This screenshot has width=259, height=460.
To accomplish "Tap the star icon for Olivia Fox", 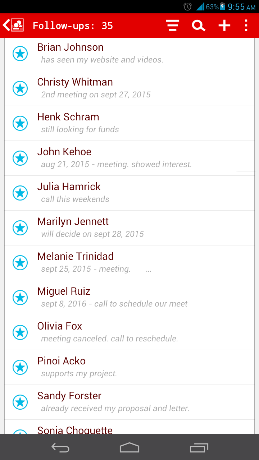I will [x=20, y=332].
